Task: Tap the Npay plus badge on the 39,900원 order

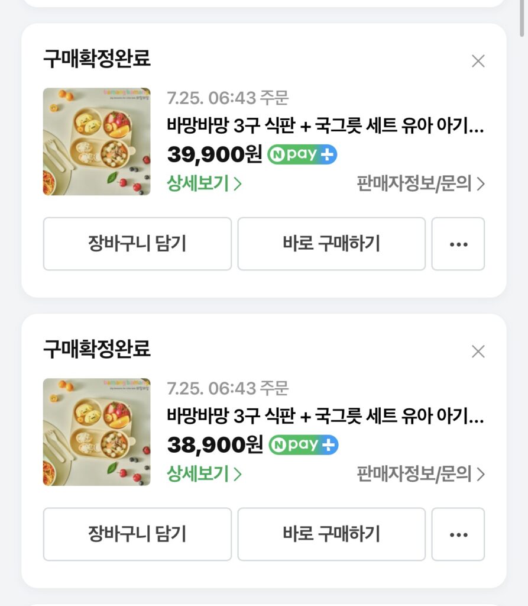Action: [302, 154]
